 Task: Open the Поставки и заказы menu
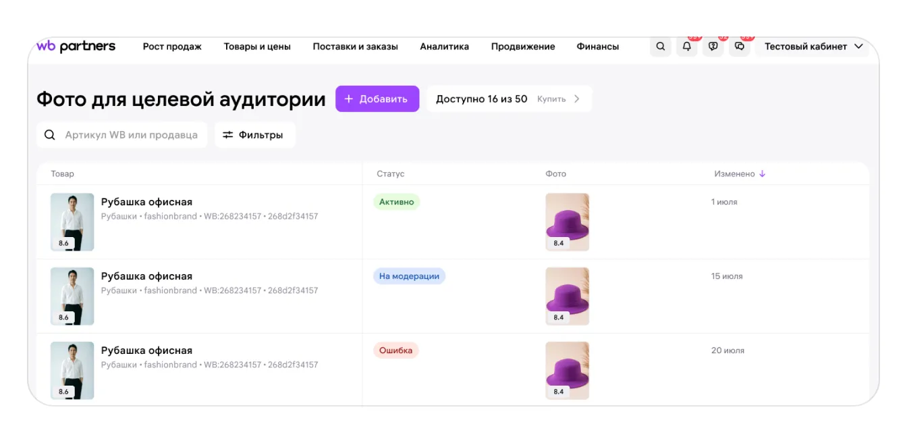(356, 47)
